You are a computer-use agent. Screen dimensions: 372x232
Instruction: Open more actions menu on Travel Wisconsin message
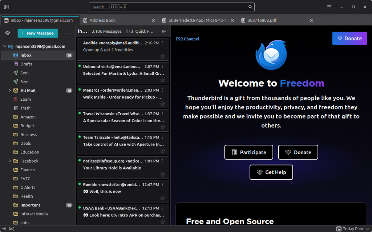pyautogui.click(x=163, y=114)
